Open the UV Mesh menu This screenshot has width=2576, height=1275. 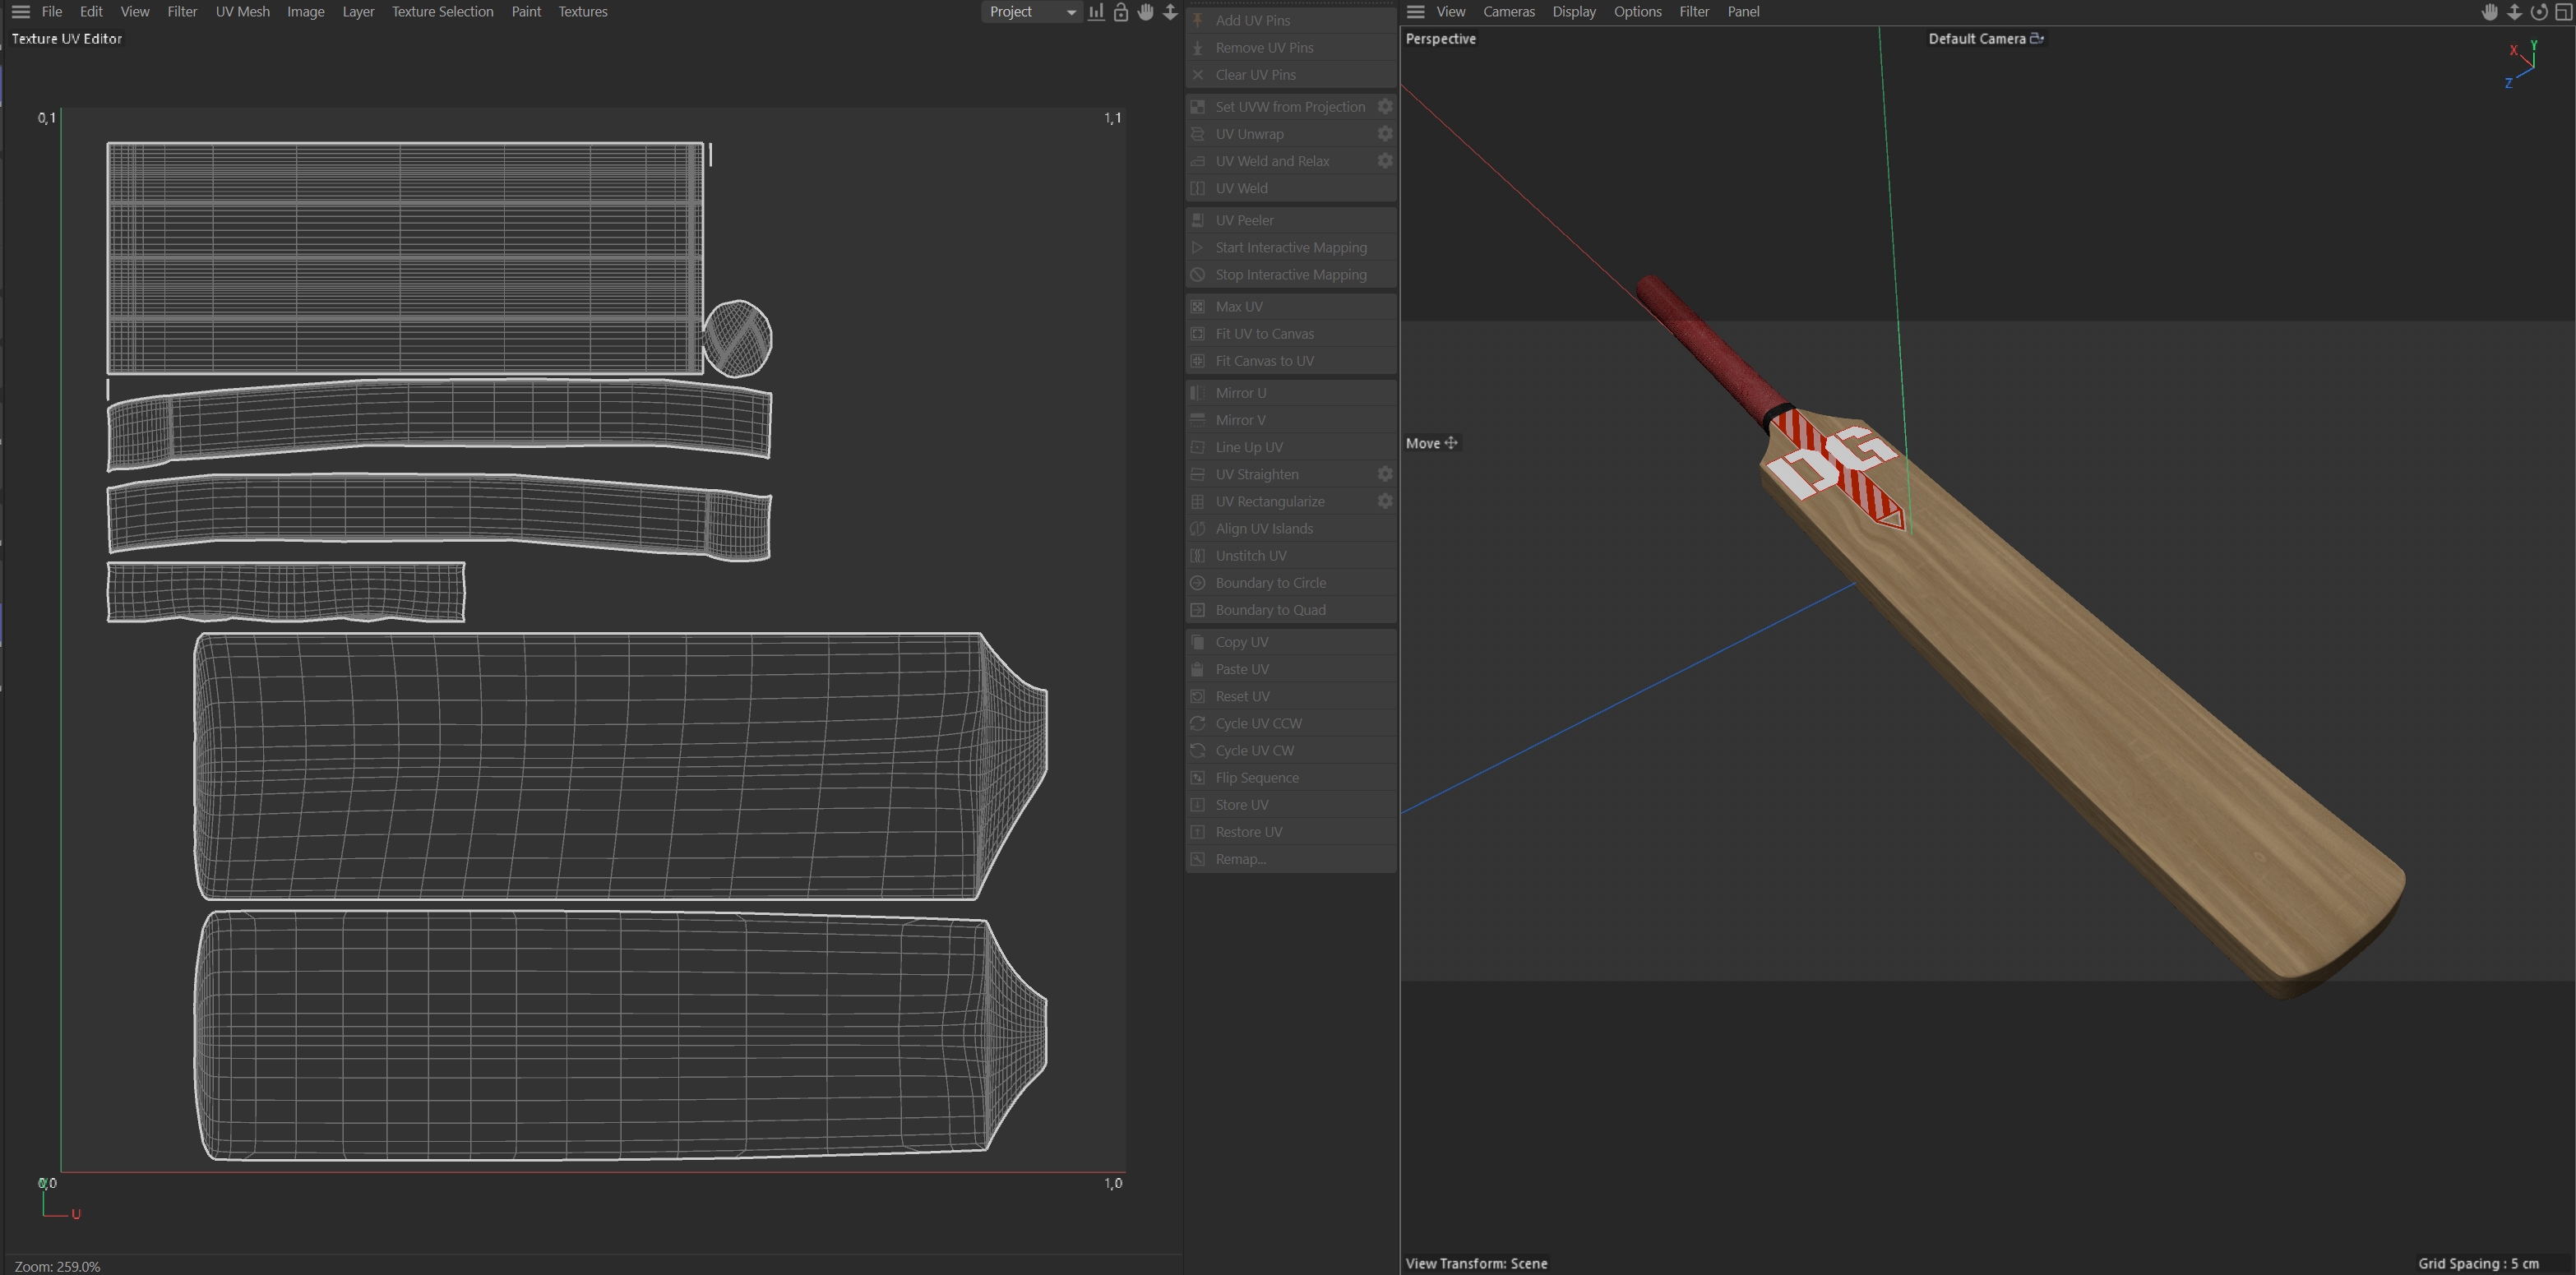[x=243, y=12]
